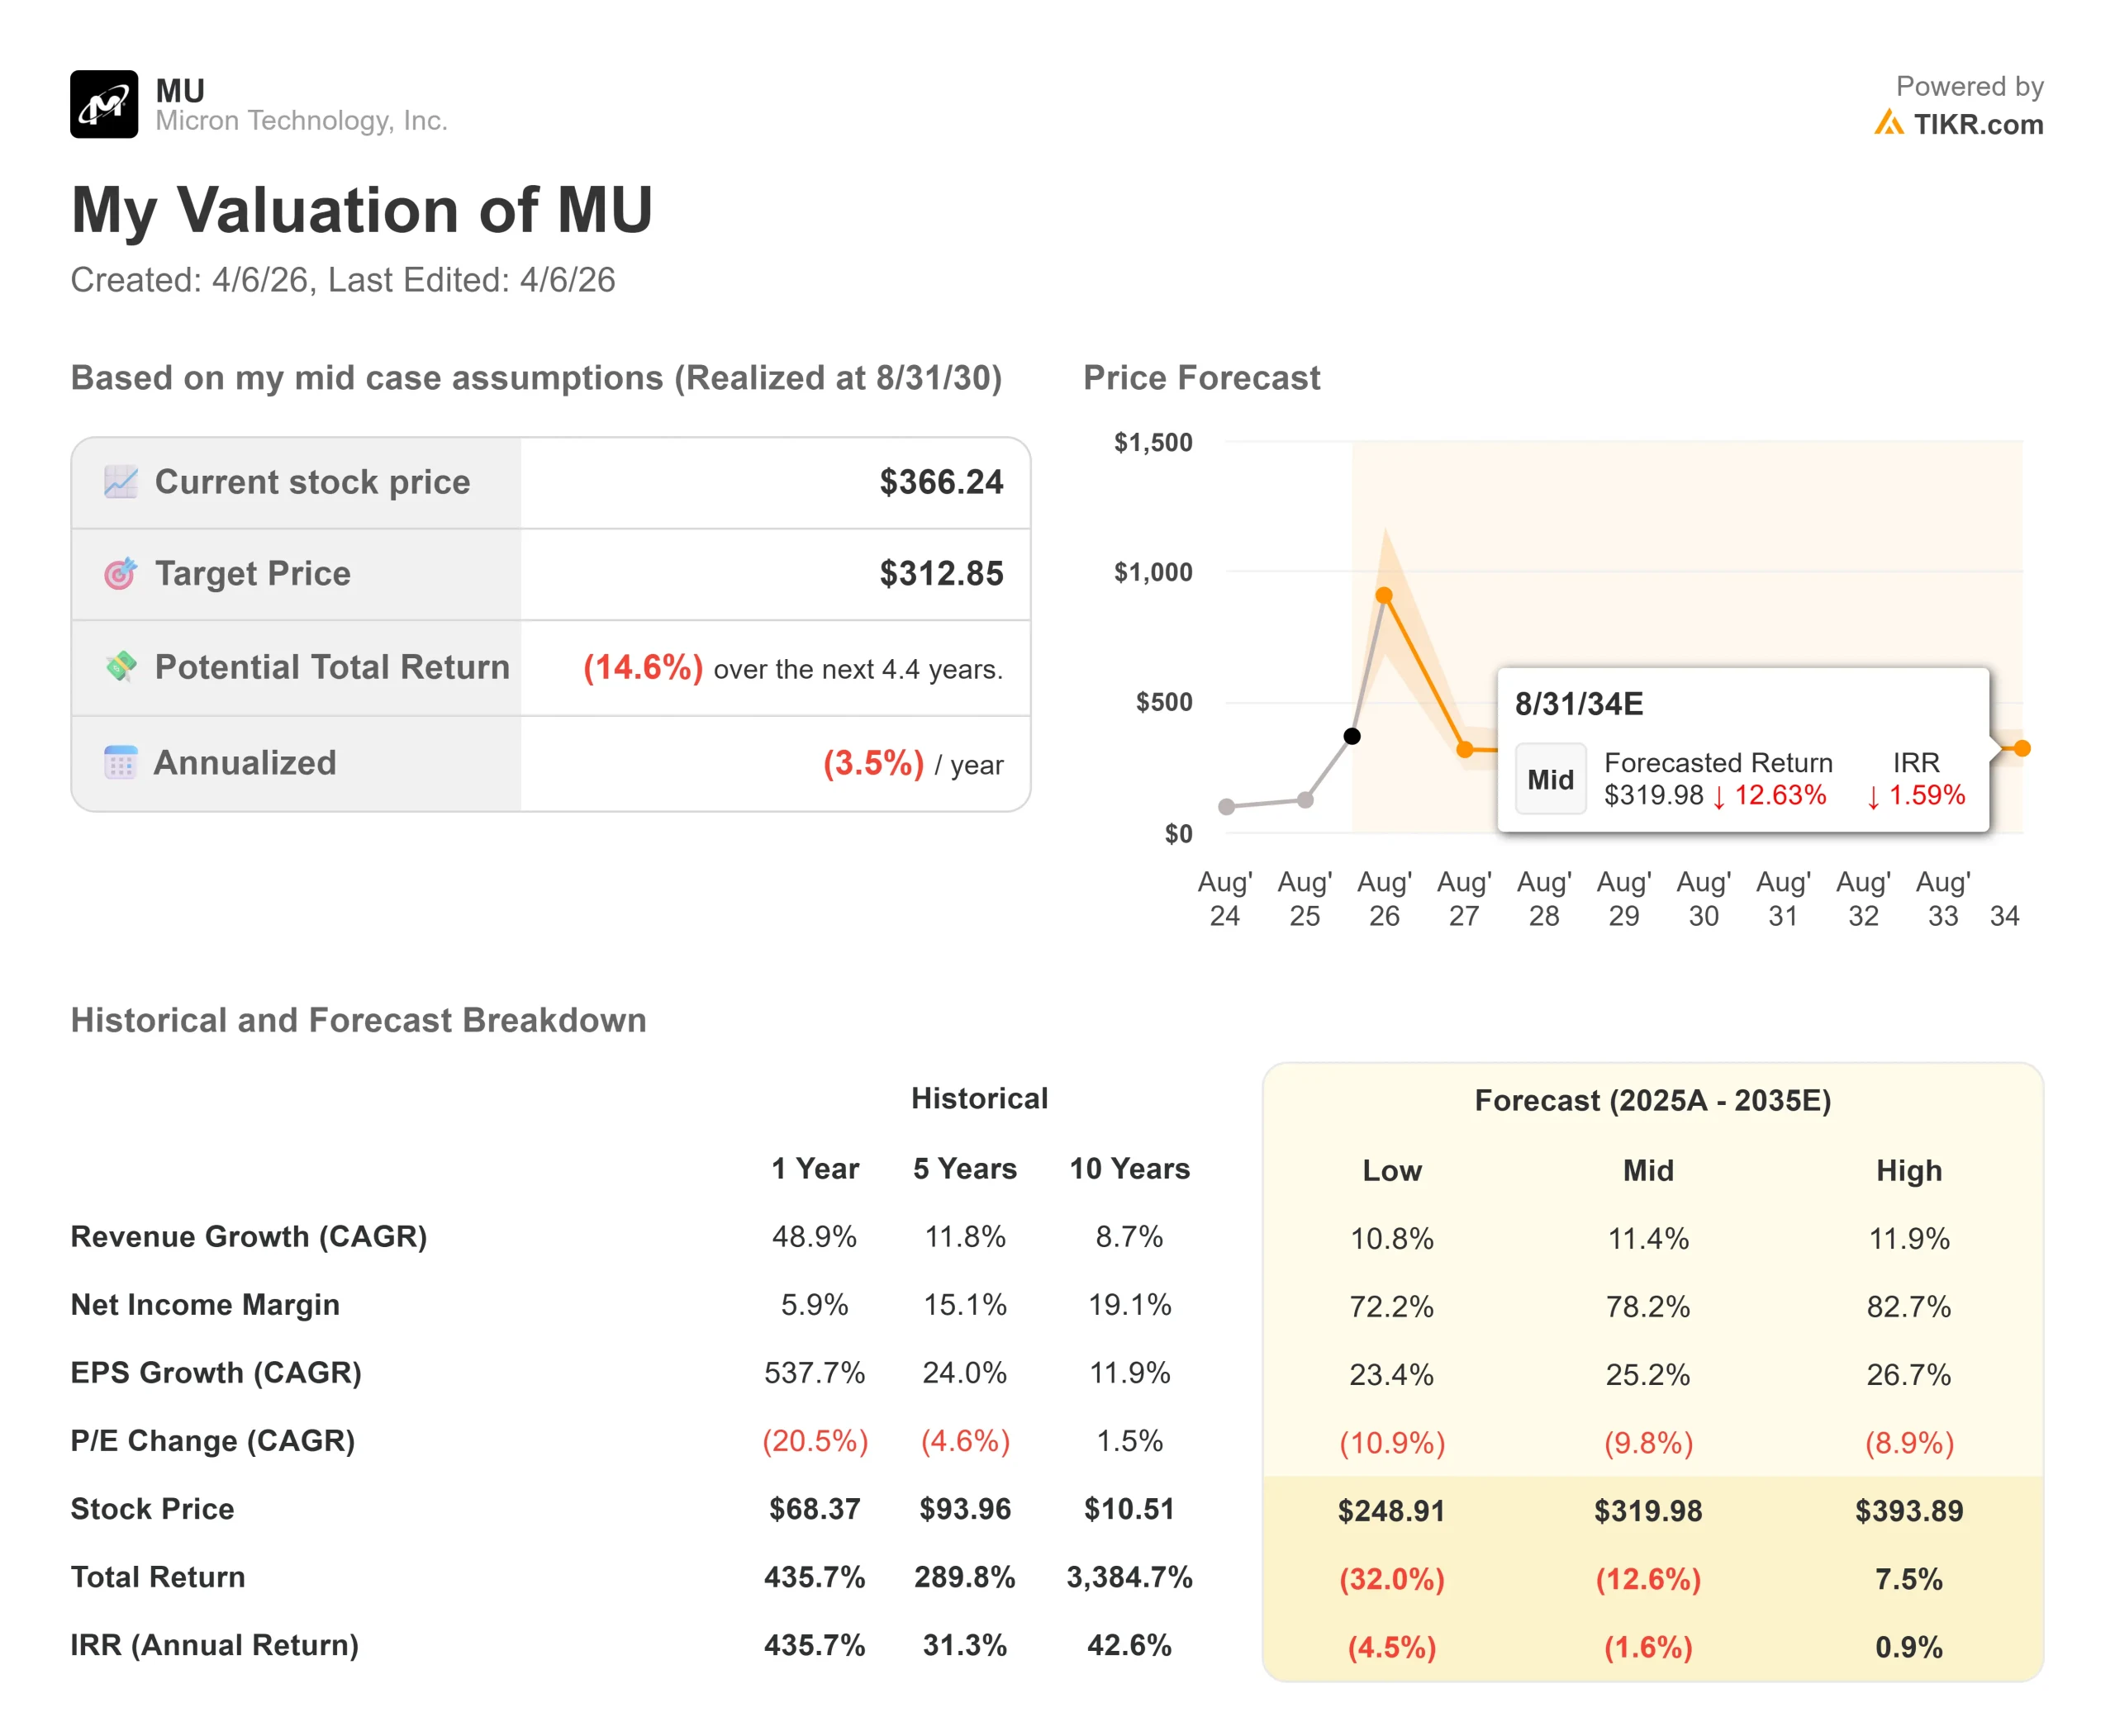Viewport: 2115px width, 1736px height.
Task: Click the chart icon beside Current stock price
Action: (x=121, y=482)
